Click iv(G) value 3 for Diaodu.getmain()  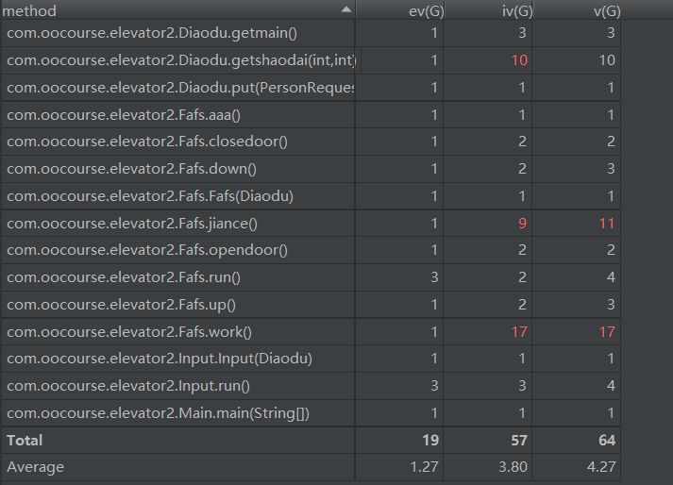pos(522,33)
